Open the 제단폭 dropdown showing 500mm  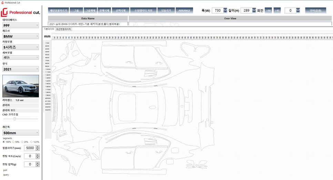tap(21, 133)
